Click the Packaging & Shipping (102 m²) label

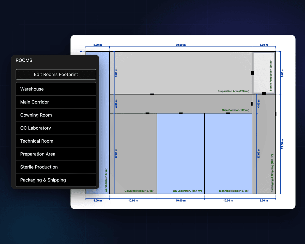pyautogui.click(x=272, y=173)
